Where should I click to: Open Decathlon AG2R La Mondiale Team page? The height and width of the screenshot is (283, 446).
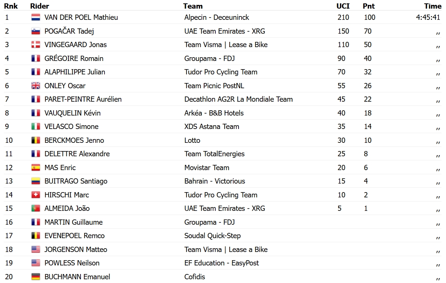point(239,99)
